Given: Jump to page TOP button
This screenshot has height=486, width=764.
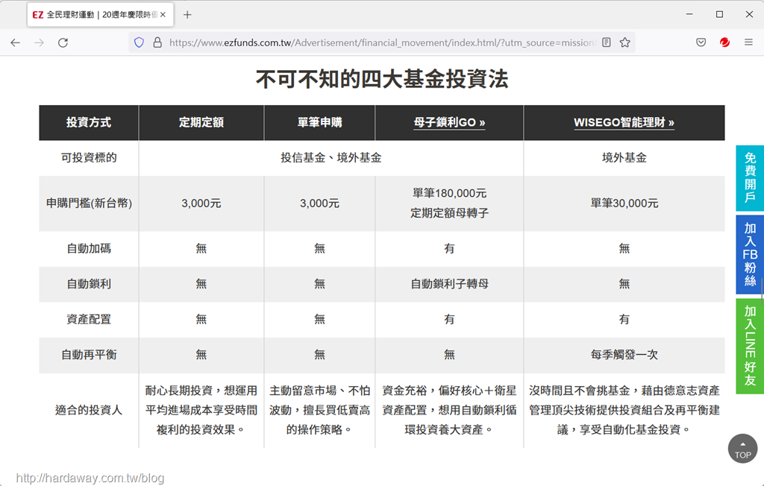Looking at the screenshot, I should [742, 449].
